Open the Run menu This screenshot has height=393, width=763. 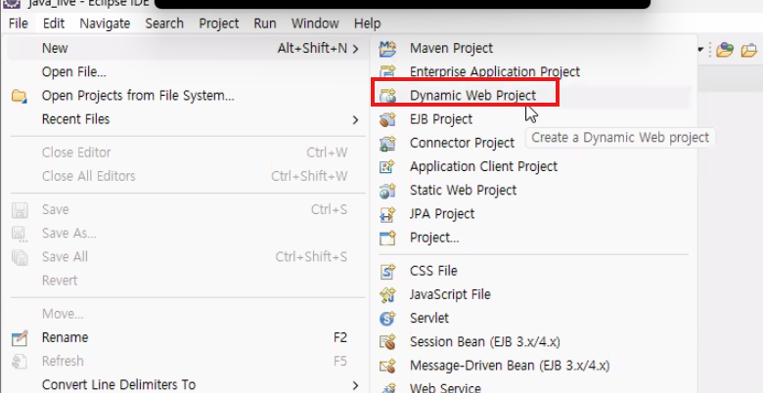tap(265, 23)
